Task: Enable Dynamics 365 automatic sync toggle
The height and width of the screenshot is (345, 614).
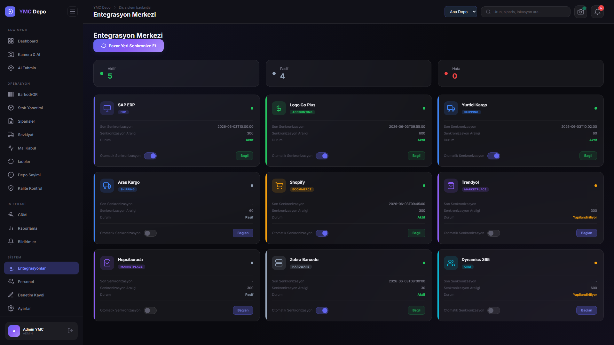Action: (x=494, y=310)
